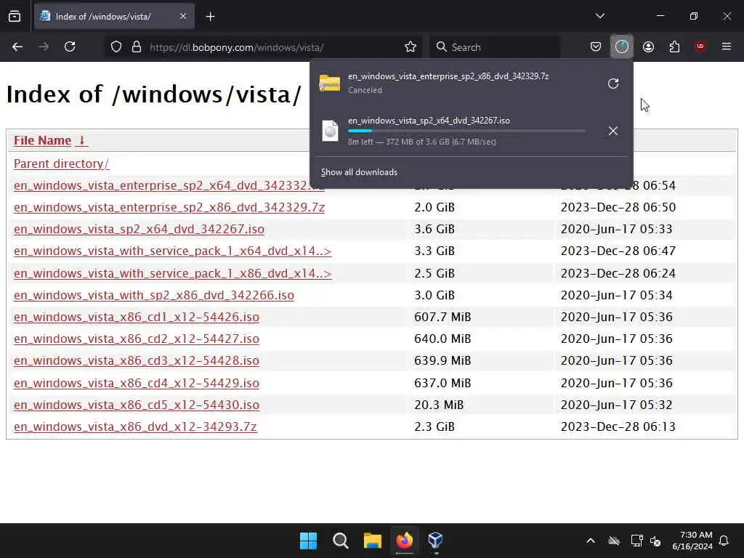Open the muted volume tray icon
This screenshot has height=558, width=744.
(x=655, y=541)
